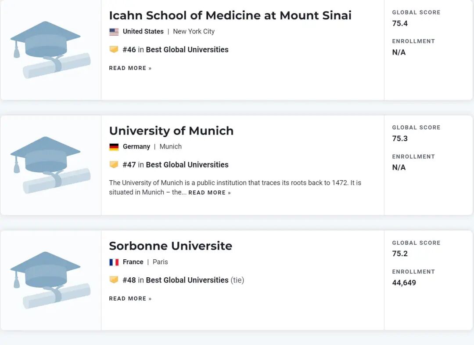Click Best Global Universities link for #48
The height and width of the screenshot is (345, 474).
(187, 280)
